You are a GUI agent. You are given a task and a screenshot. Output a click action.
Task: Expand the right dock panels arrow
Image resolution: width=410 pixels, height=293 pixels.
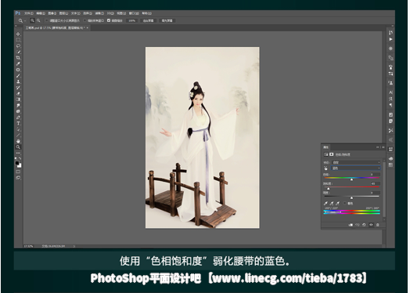[392, 26]
